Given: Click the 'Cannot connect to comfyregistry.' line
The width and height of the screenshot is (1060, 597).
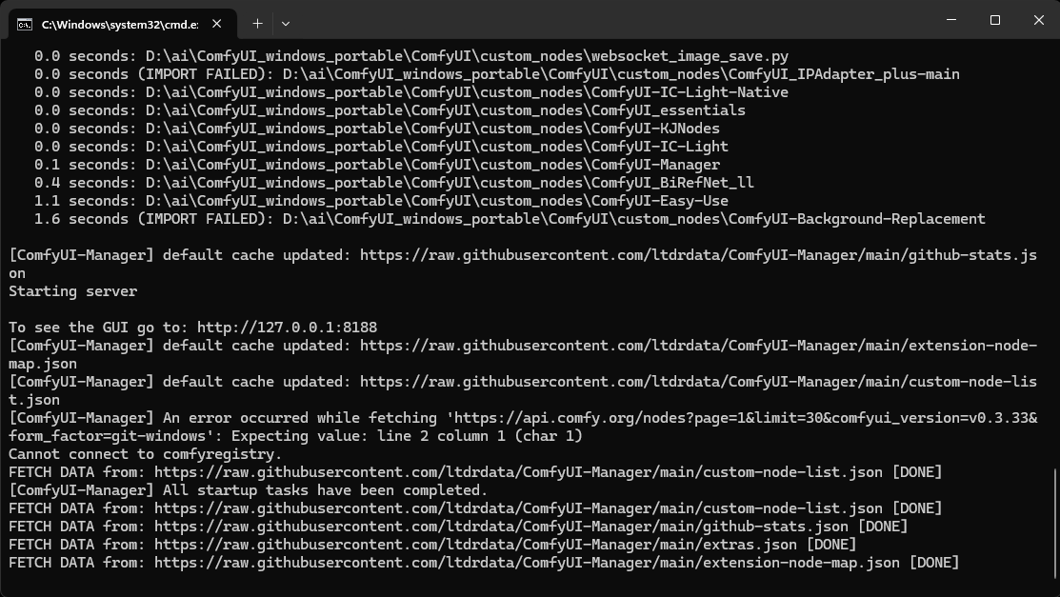Looking at the screenshot, I should click(x=146, y=454).
